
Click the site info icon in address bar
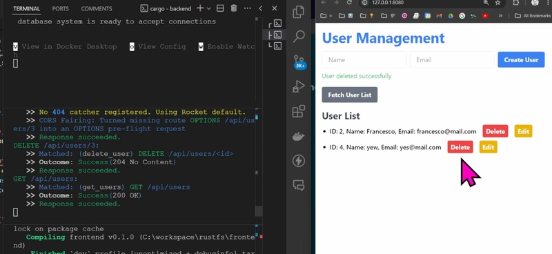[365, 3]
